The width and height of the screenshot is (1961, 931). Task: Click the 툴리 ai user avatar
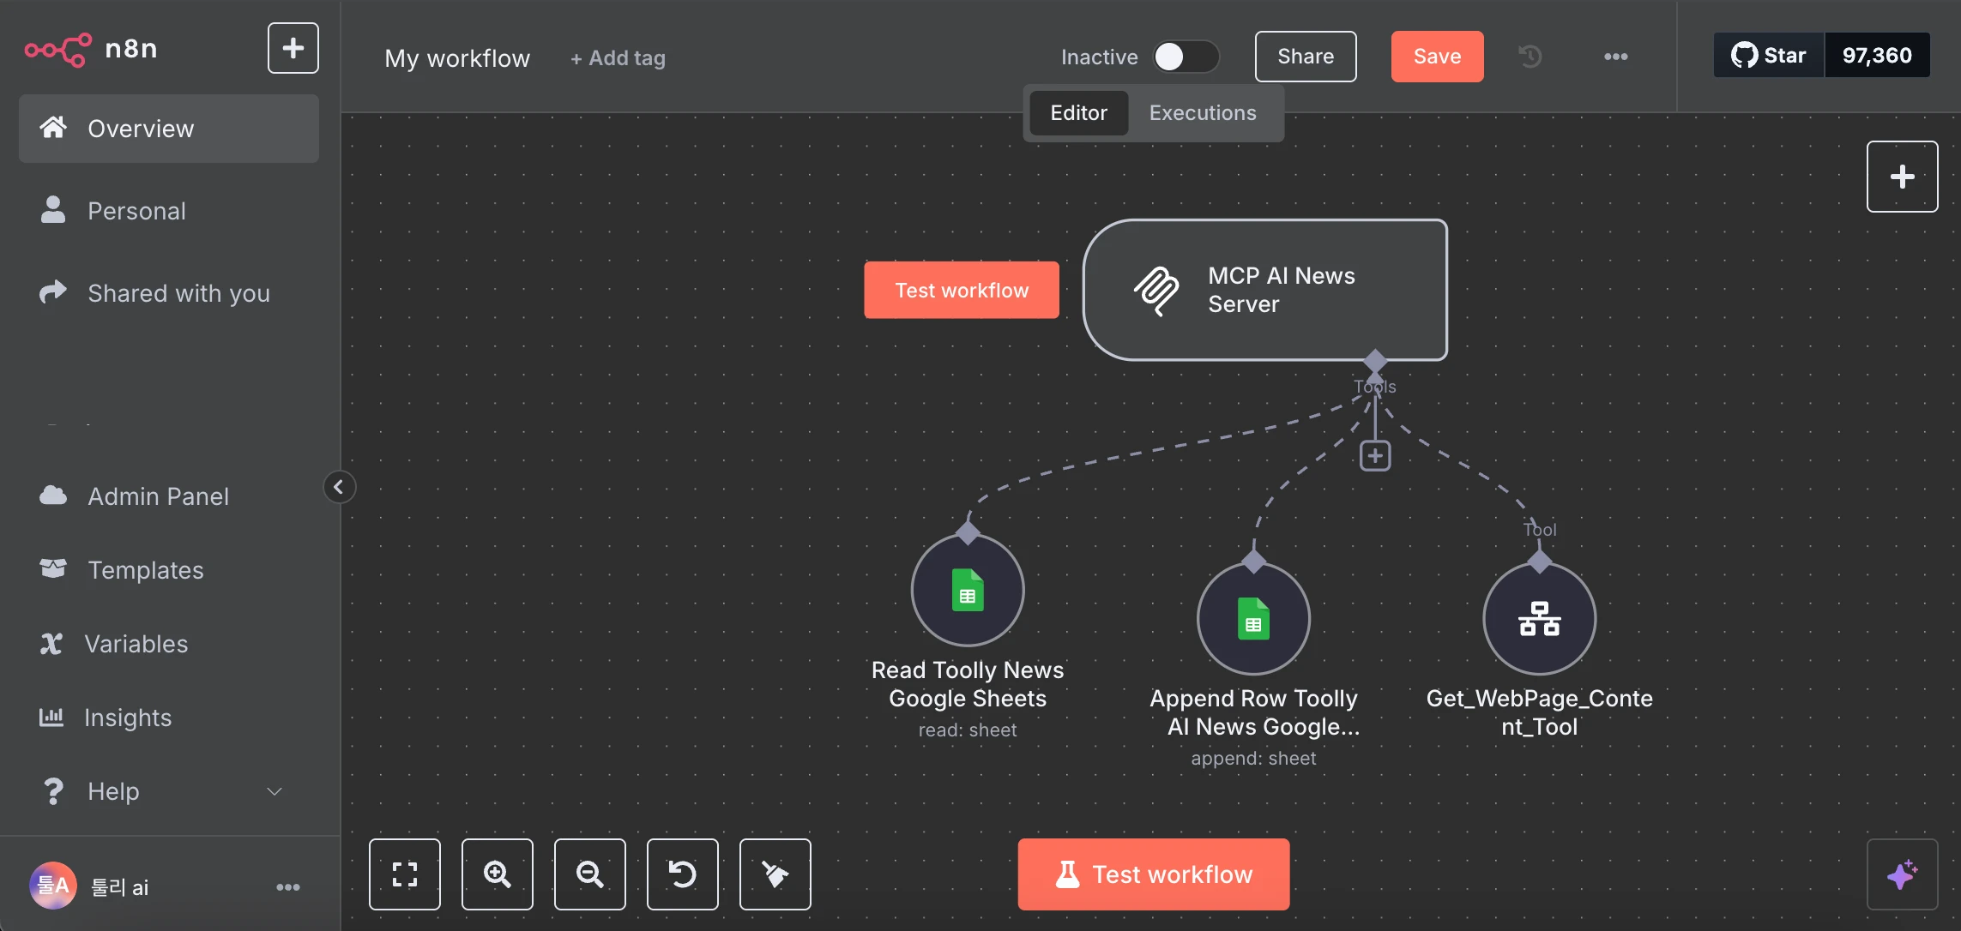[x=53, y=886]
